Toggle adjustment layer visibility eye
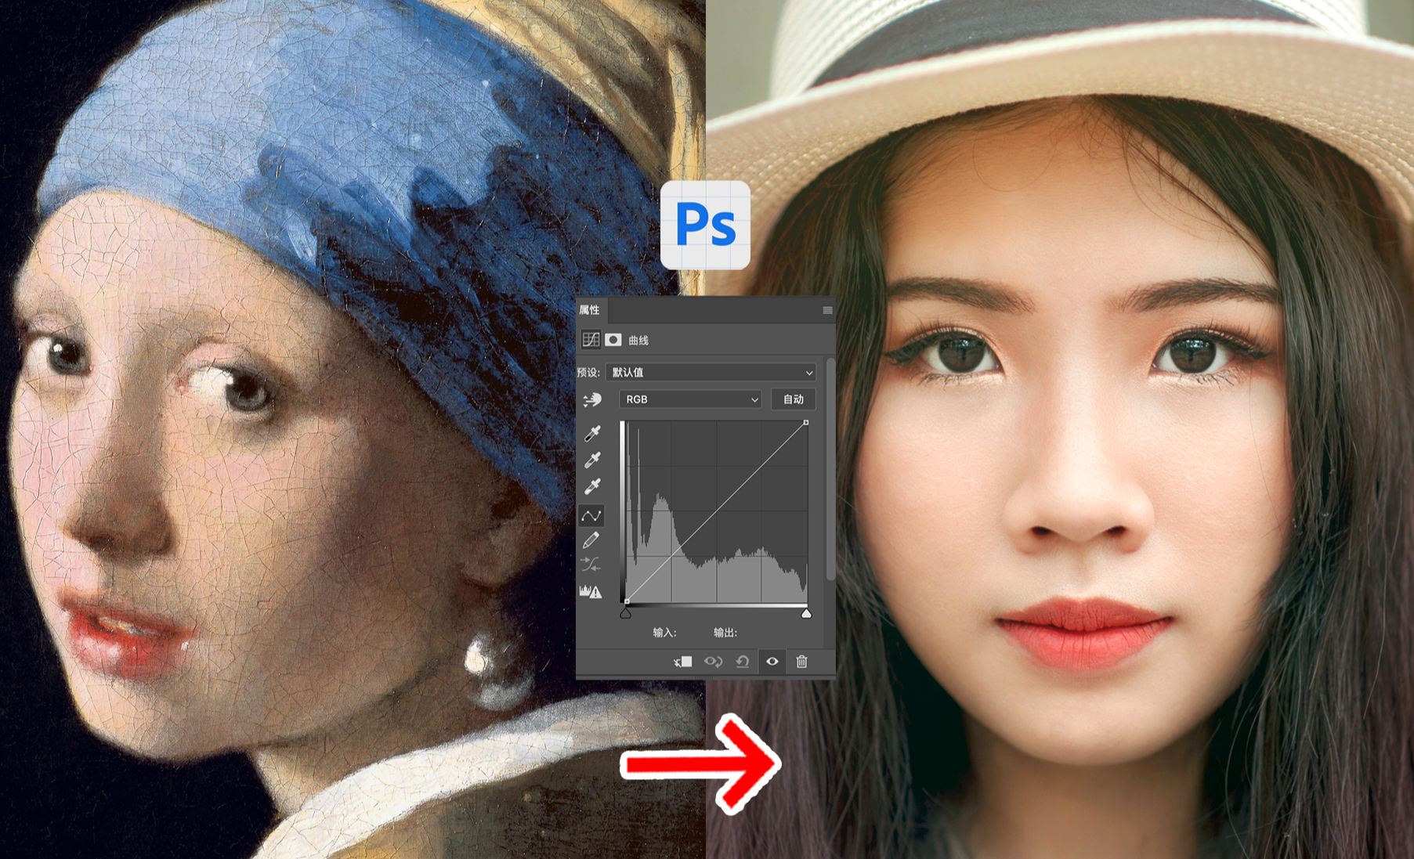This screenshot has height=859, width=1414. (772, 662)
